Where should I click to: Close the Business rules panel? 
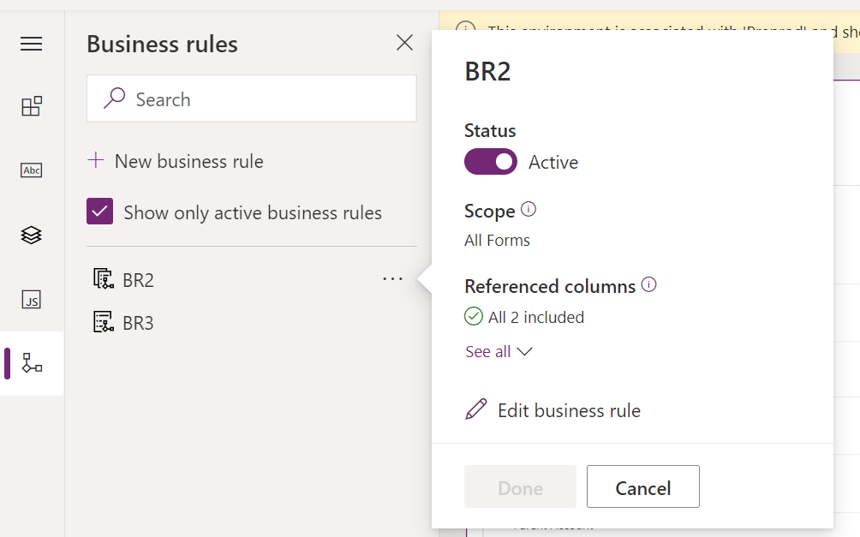(404, 42)
